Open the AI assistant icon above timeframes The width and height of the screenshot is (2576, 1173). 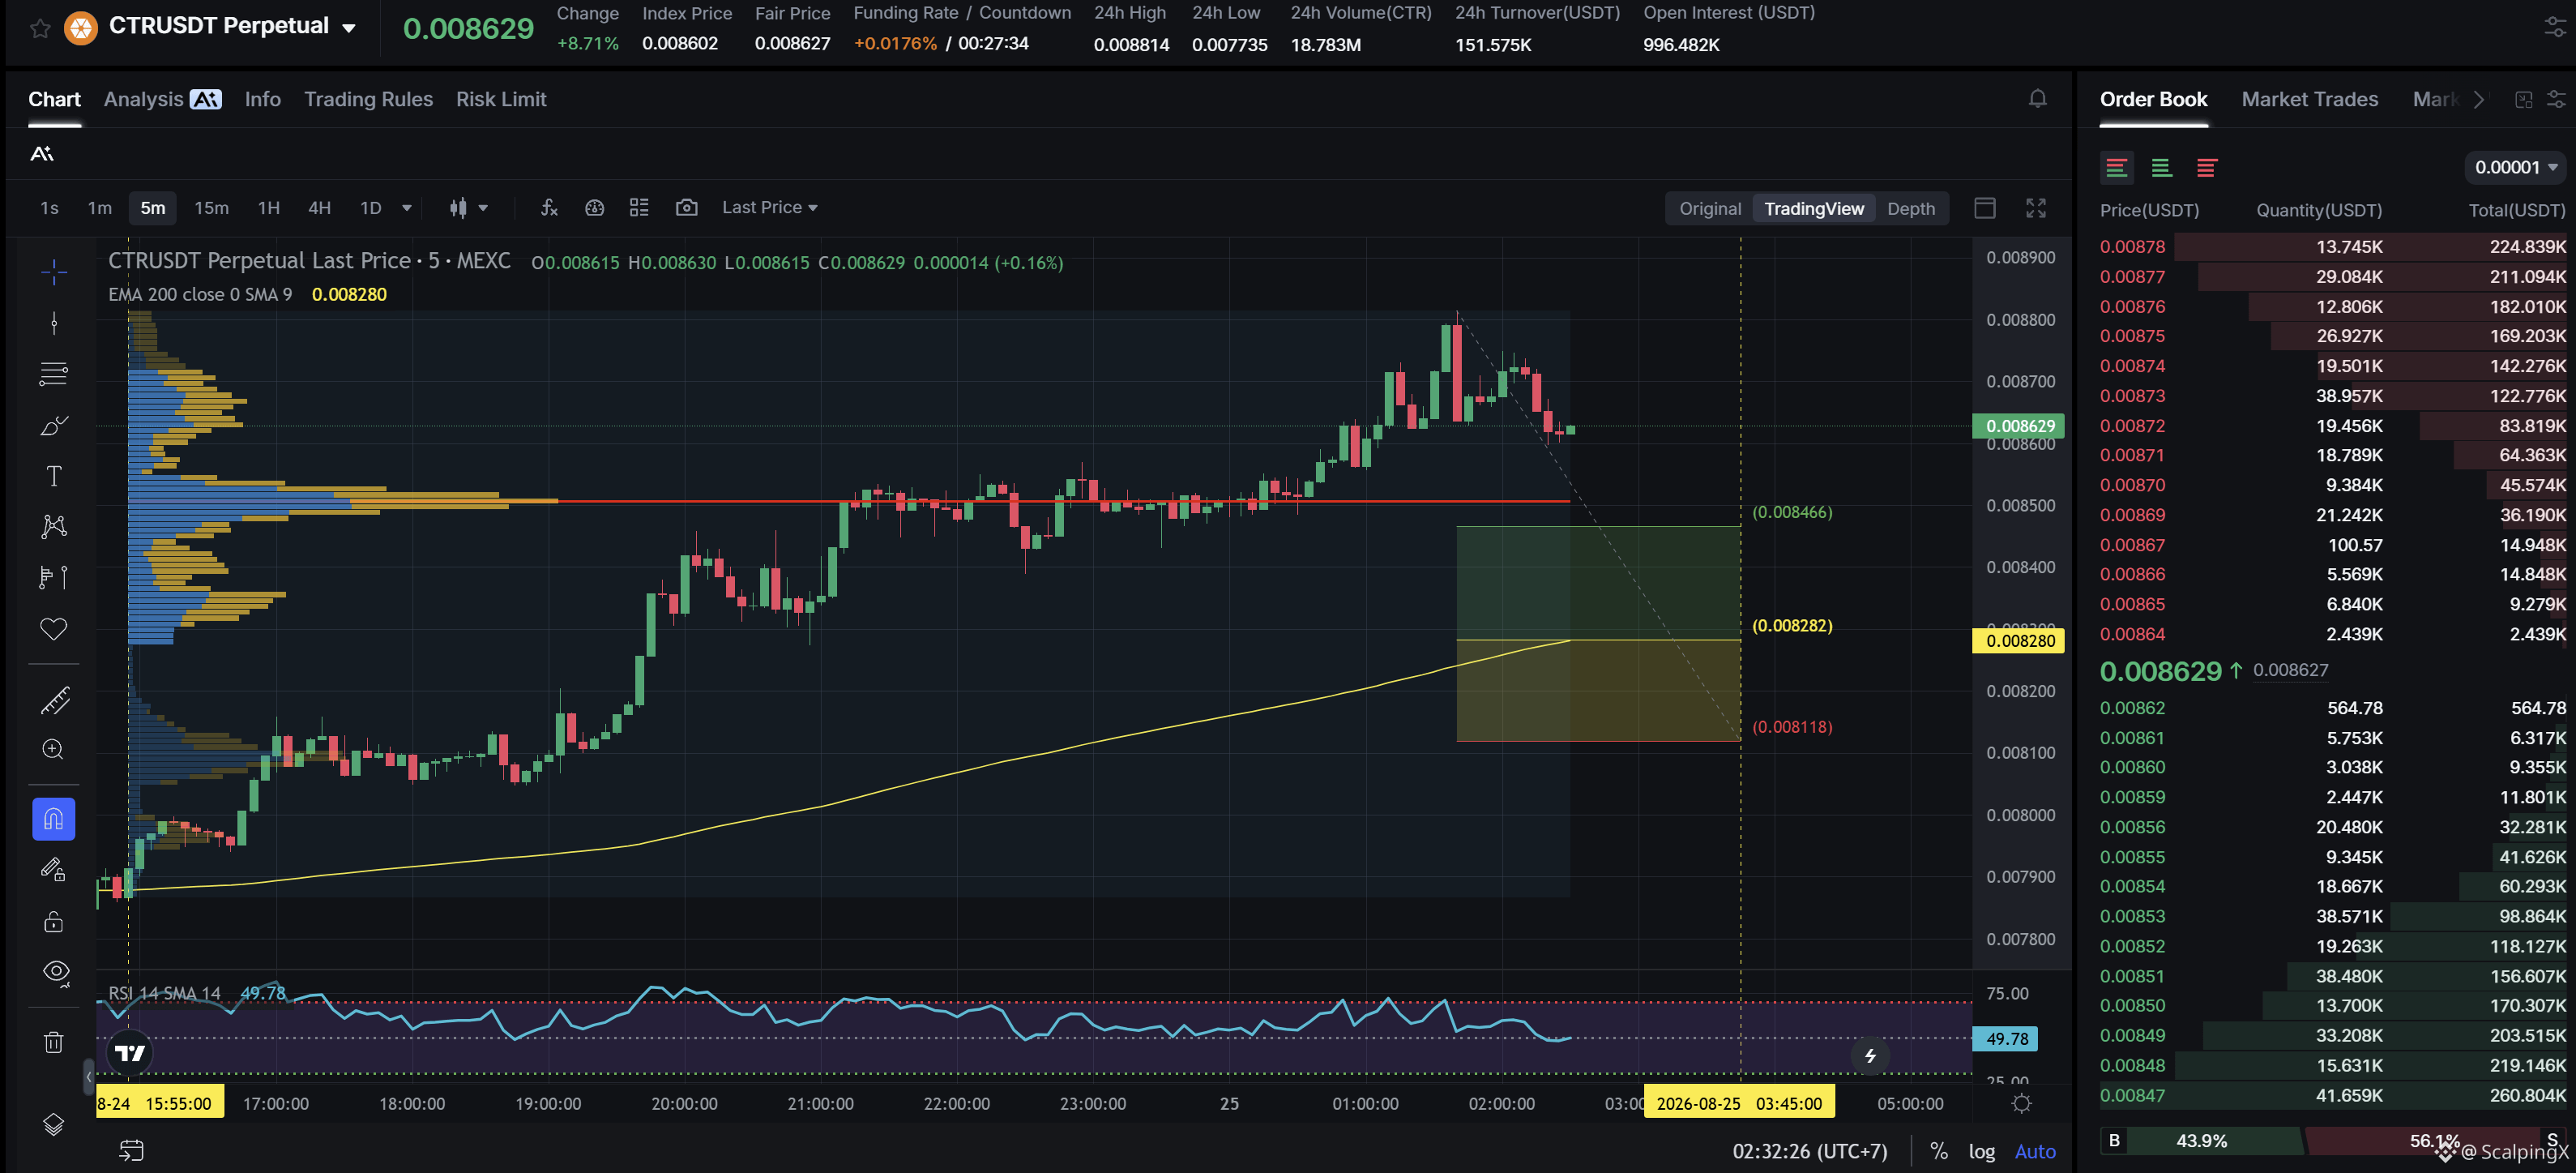pyautogui.click(x=42, y=153)
